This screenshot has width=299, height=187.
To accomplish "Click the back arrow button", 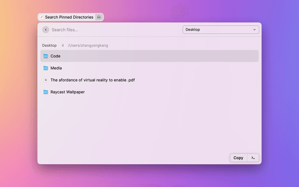I will (x=46, y=29).
